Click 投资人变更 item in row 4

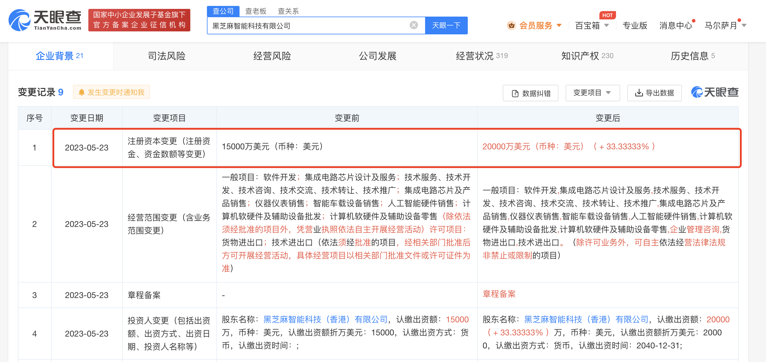[x=169, y=334]
